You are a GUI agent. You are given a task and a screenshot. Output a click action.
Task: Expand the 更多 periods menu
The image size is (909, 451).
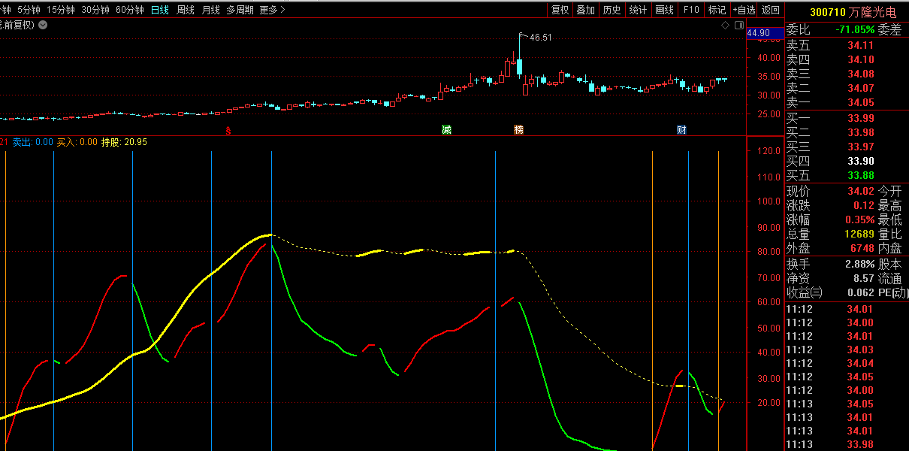[272, 10]
